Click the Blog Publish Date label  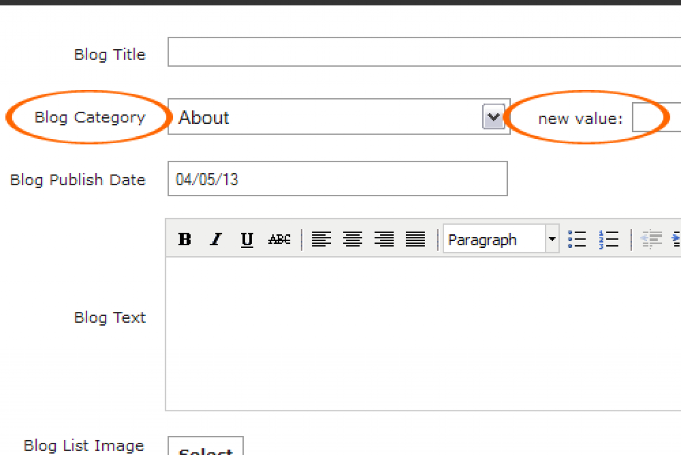(78, 180)
